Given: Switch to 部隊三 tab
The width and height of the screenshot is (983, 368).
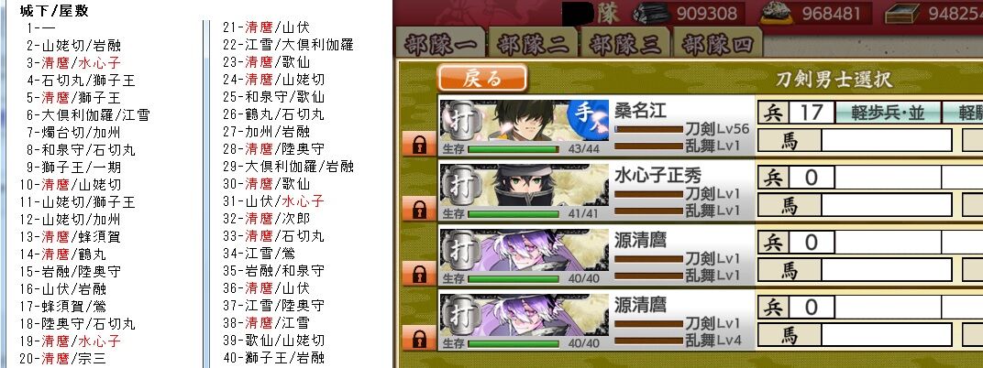Looking at the screenshot, I should 625,44.
